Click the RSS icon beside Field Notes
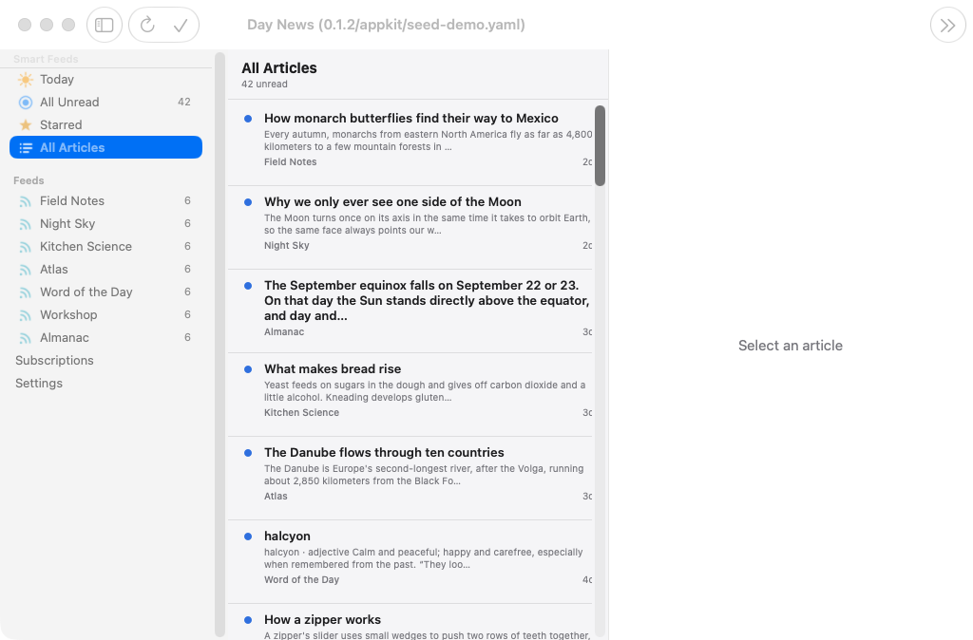This screenshot has height=640, width=973. tap(26, 201)
